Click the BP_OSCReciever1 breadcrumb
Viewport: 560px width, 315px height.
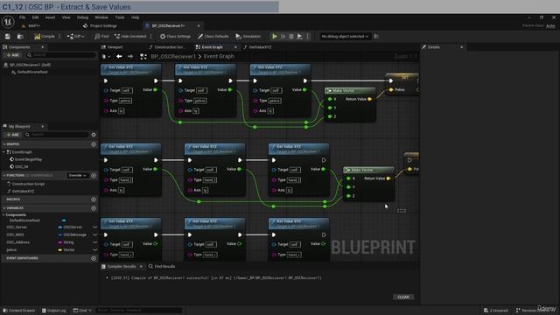(173, 56)
